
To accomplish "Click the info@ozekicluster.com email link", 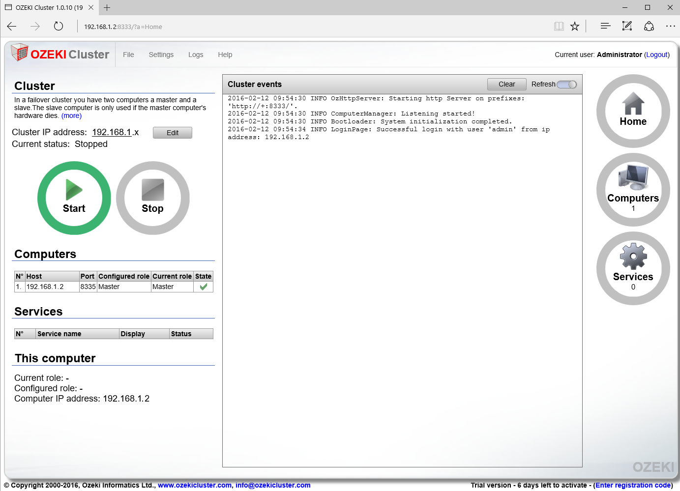I will pyautogui.click(x=273, y=485).
